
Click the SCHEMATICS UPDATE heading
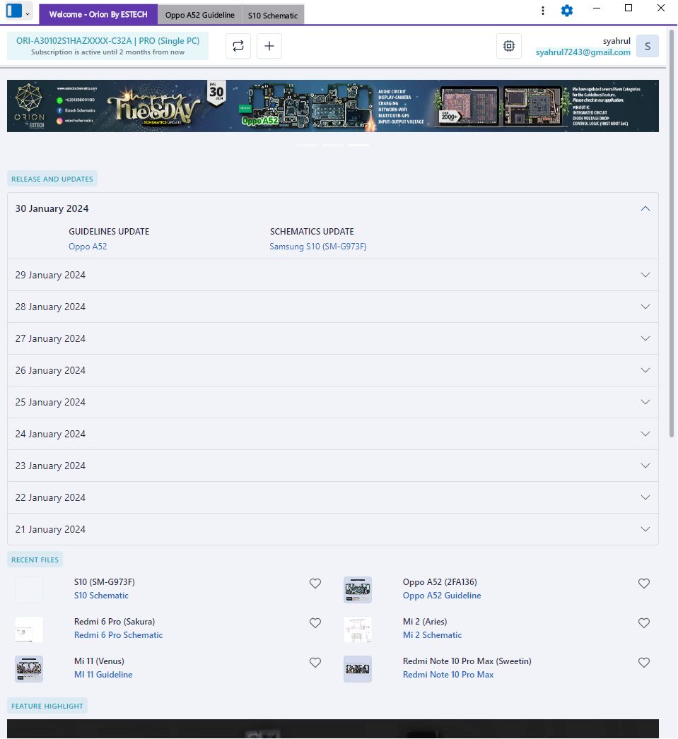tap(312, 232)
